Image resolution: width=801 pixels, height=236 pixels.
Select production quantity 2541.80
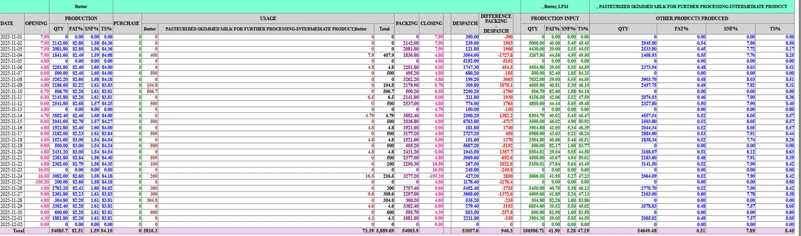pyautogui.click(x=60, y=103)
